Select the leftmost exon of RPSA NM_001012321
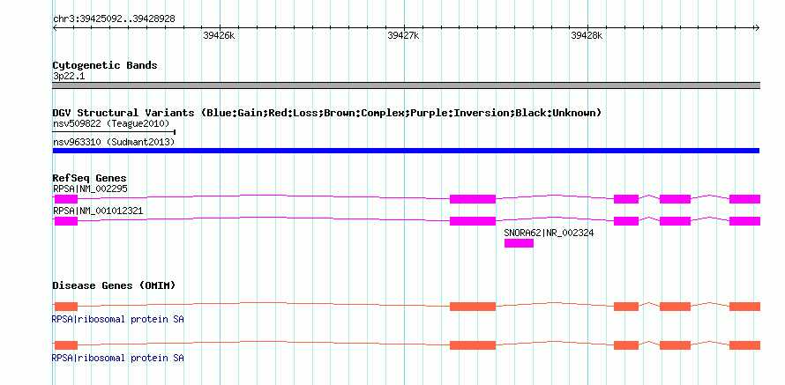The image size is (785, 385). point(66,221)
